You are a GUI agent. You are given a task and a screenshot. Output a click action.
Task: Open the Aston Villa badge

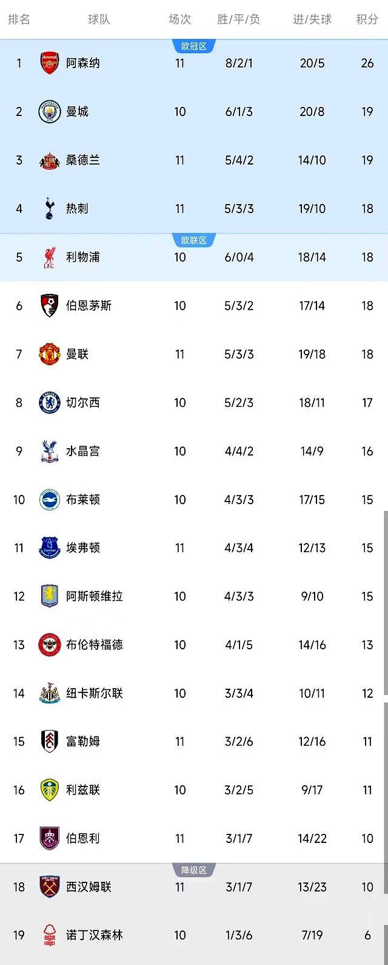[x=48, y=596]
